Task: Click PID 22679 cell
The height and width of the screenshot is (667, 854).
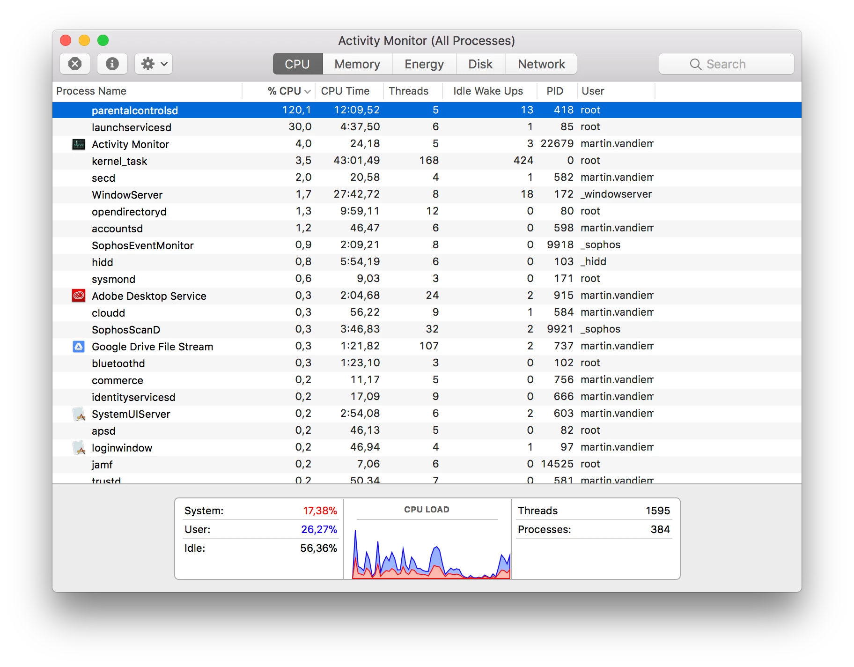Action: tap(557, 144)
